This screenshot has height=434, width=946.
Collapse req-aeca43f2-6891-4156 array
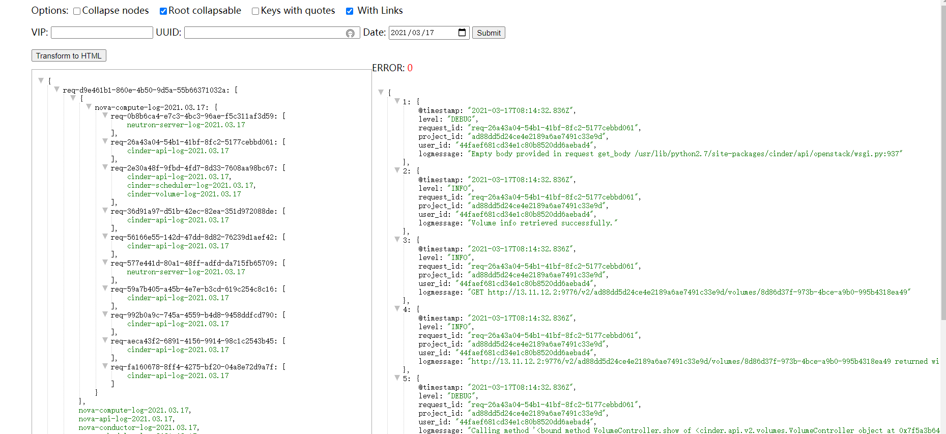click(105, 340)
